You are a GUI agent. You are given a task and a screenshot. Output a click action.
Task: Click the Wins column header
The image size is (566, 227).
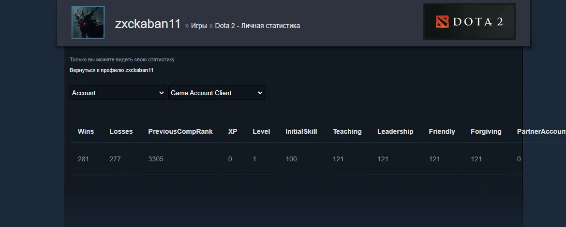click(86, 131)
